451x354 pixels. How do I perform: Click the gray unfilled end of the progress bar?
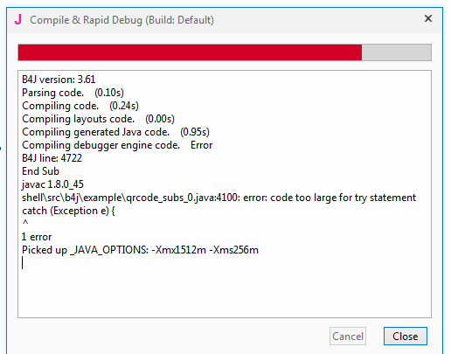pyautogui.click(x=396, y=52)
